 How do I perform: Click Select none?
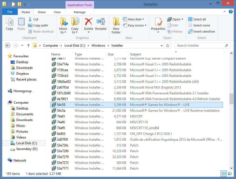[x=199, y=25]
